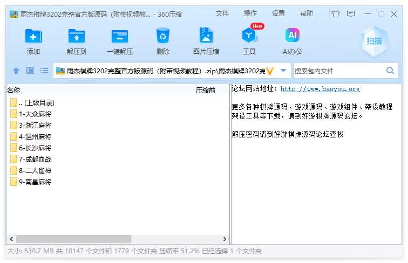Click the 大小: 538.7 MB status text
408x263 pixels.
(x=30, y=251)
